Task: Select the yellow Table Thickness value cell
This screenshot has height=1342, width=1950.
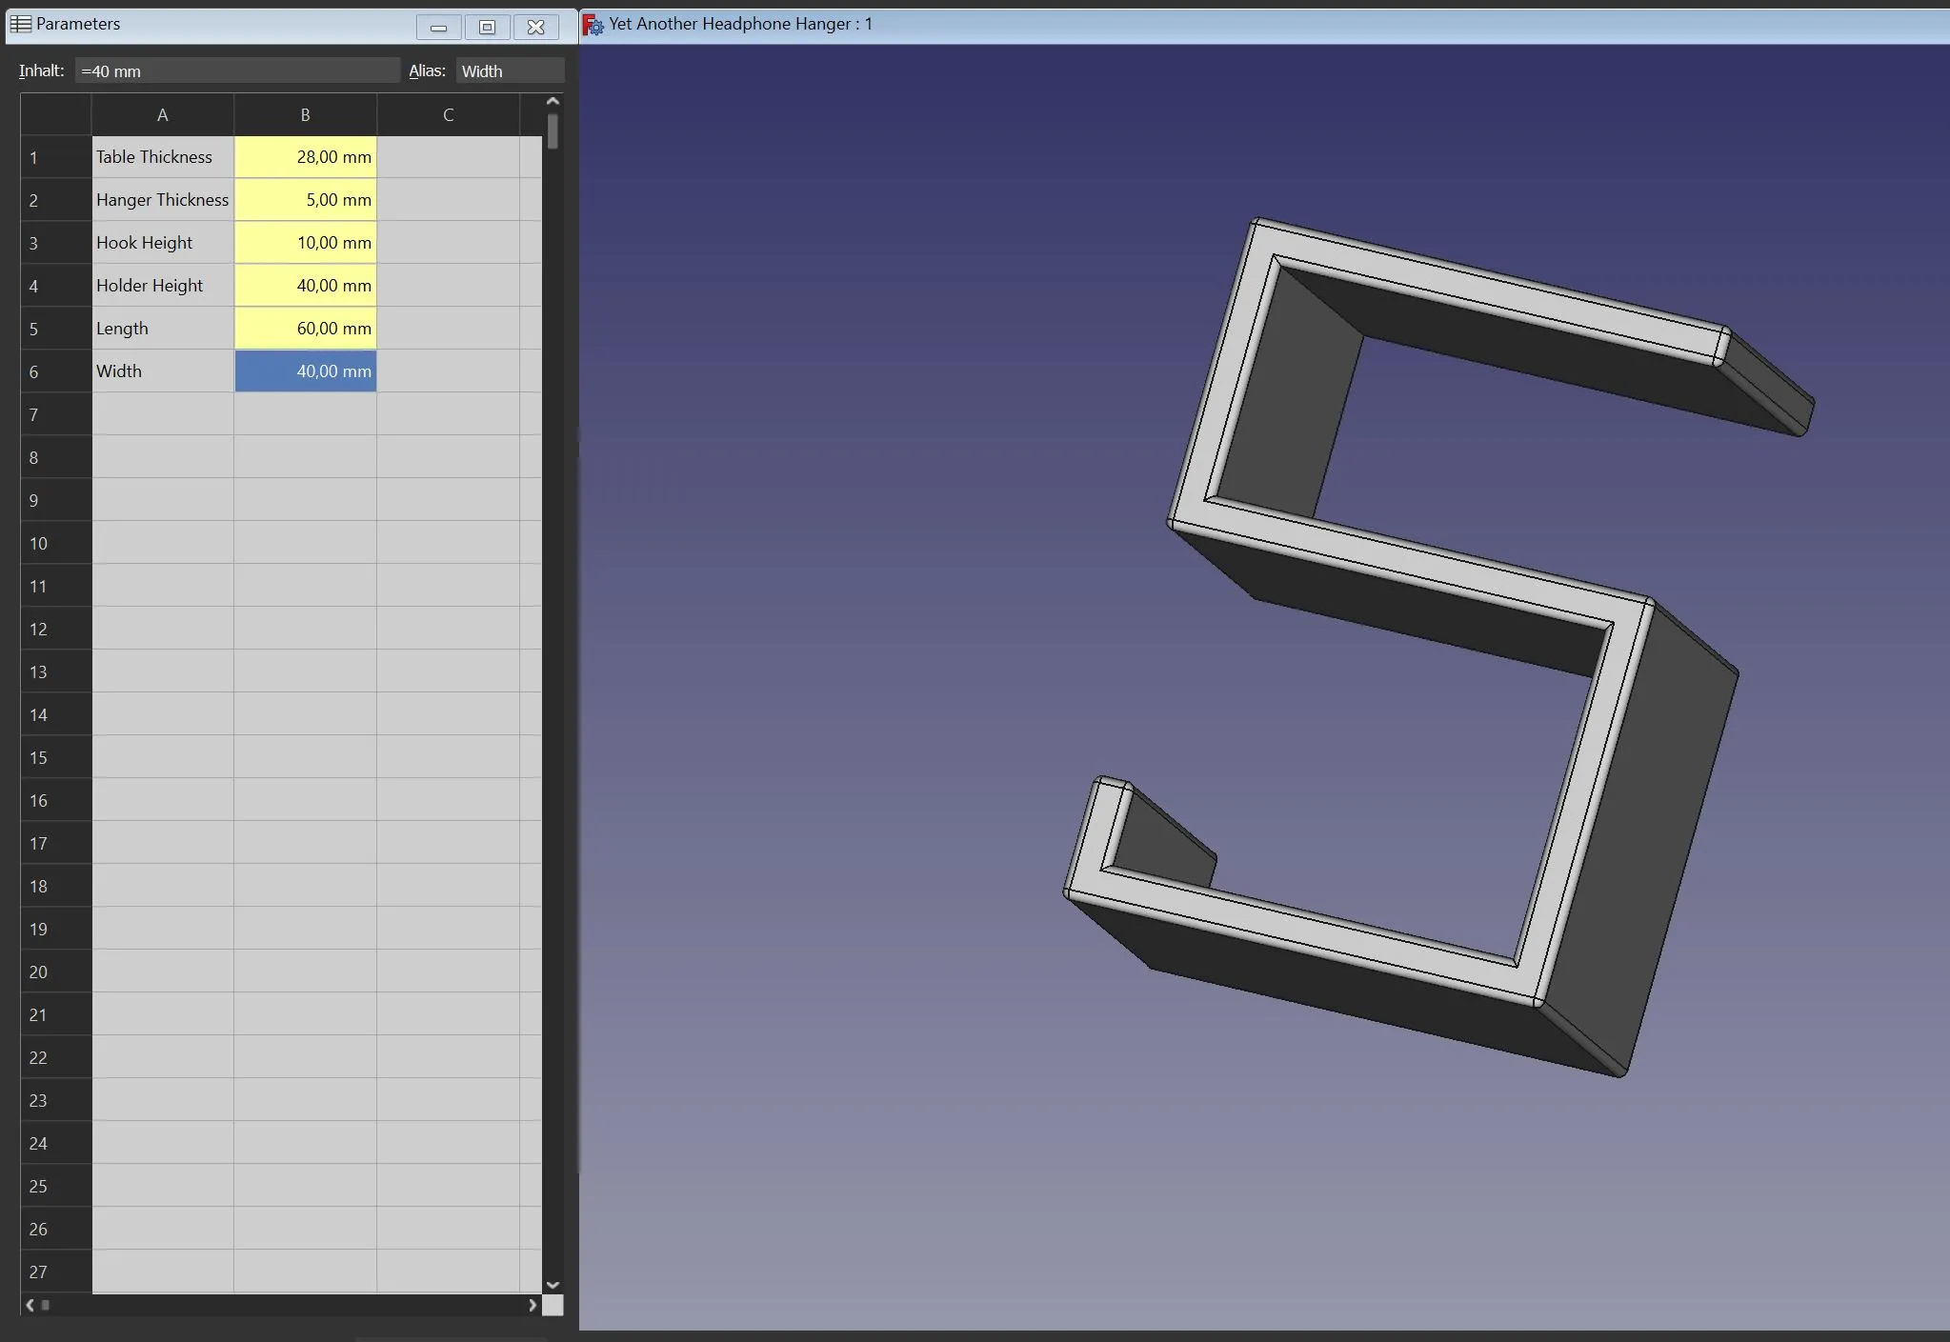Action: [x=305, y=156]
